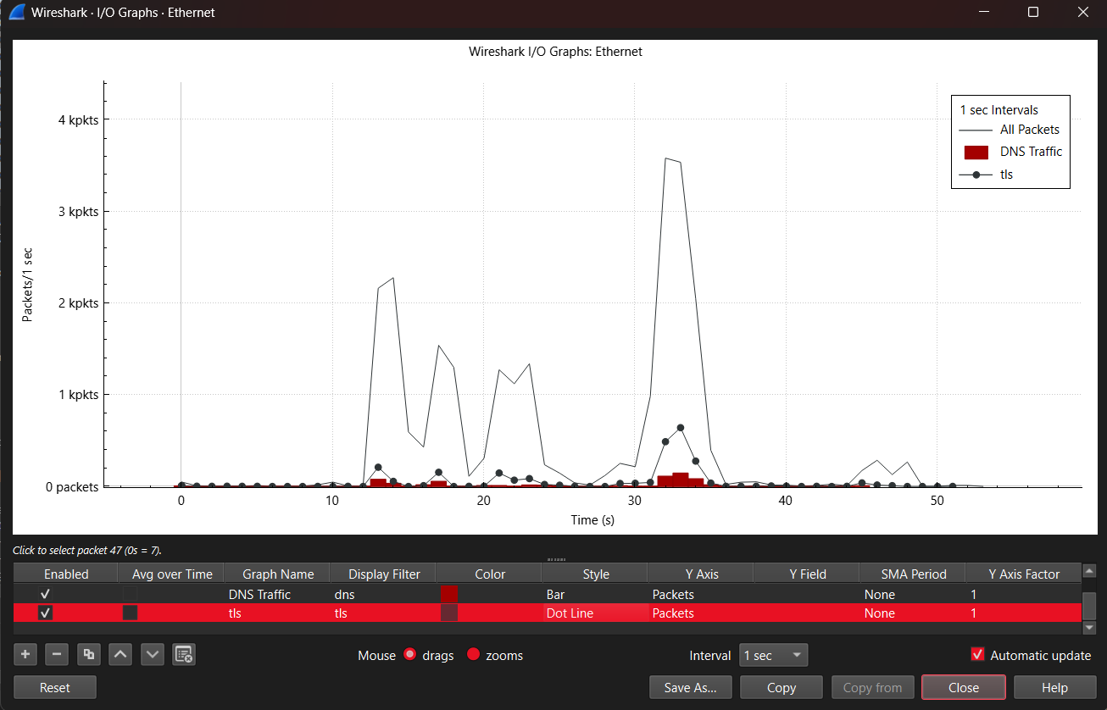Viewport: 1107px width, 710px height.
Task: Click the splitter handle above the graph table
Action: [557, 559]
